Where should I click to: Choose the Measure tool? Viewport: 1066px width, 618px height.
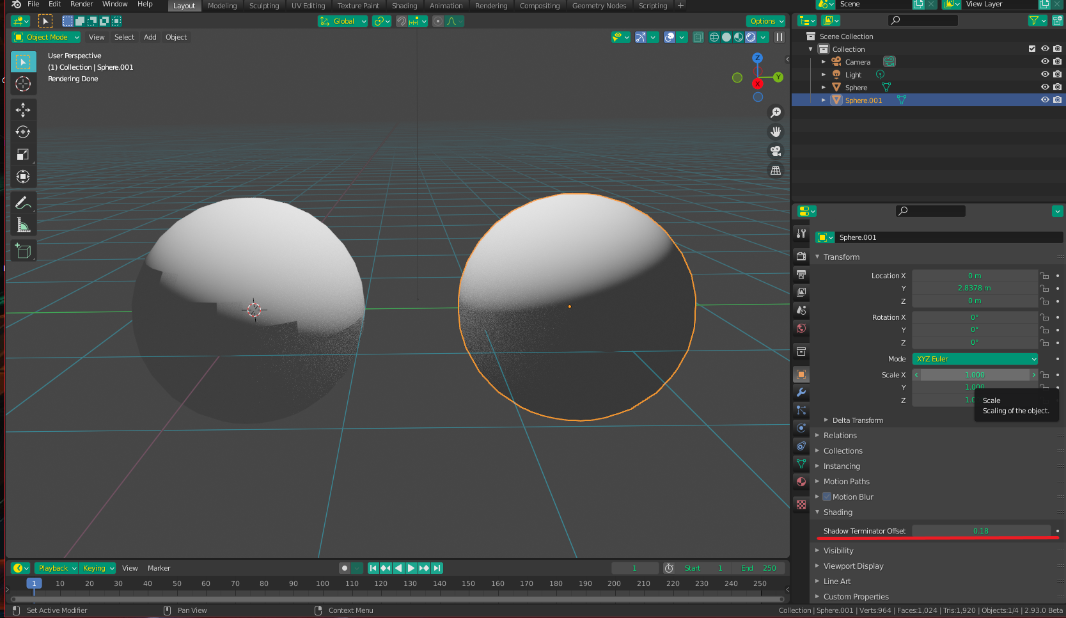pyautogui.click(x=23, y=225)
